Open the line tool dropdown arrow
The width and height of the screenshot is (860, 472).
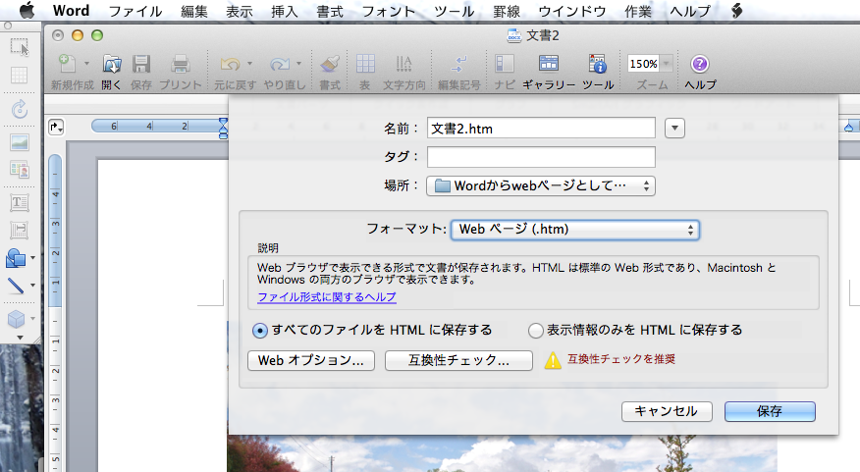(33, 285)
